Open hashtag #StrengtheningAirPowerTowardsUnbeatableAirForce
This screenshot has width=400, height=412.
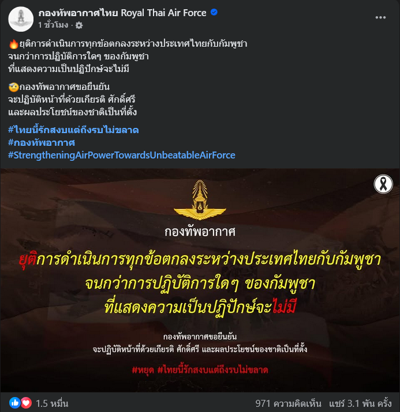pos(122,155)
